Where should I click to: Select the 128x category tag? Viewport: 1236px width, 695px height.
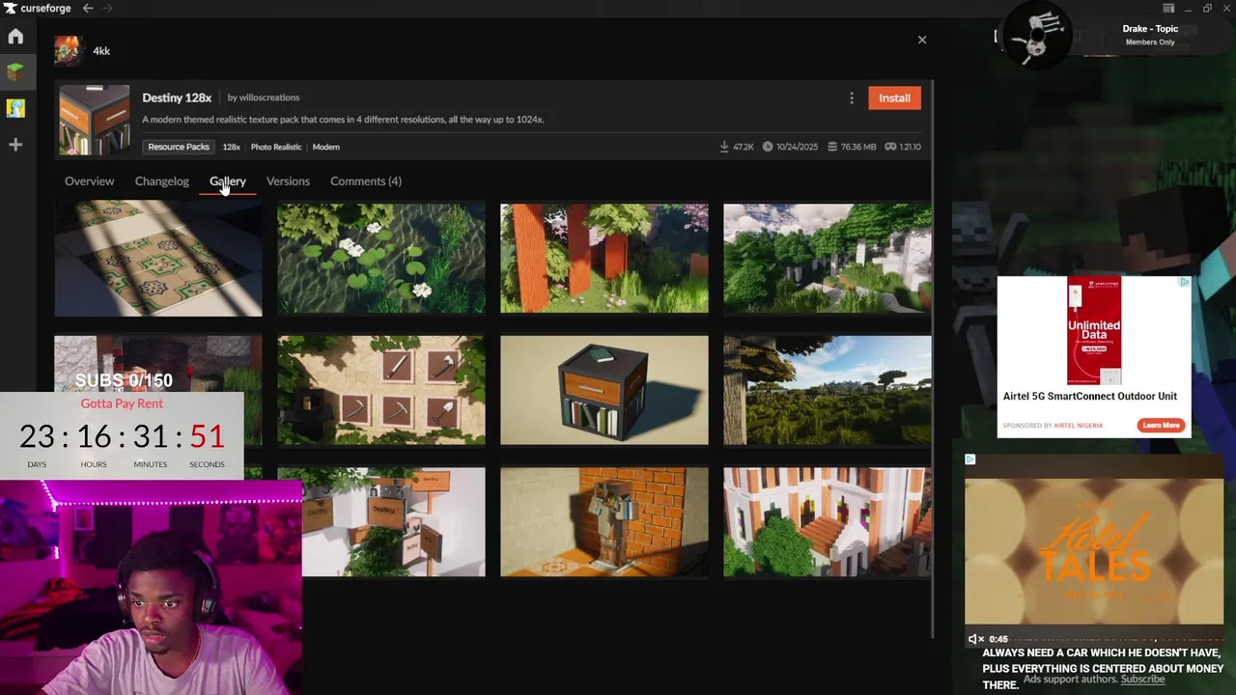(x=232, y=147)
